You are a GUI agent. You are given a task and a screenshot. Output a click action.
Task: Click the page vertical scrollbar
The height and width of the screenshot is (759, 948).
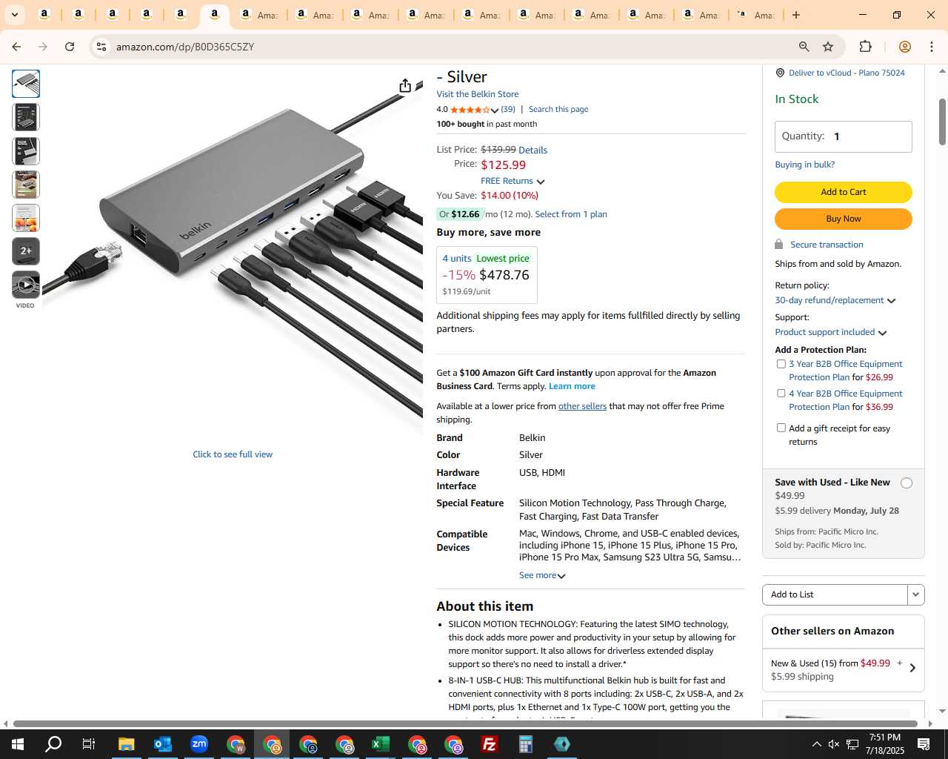(942, 121)
